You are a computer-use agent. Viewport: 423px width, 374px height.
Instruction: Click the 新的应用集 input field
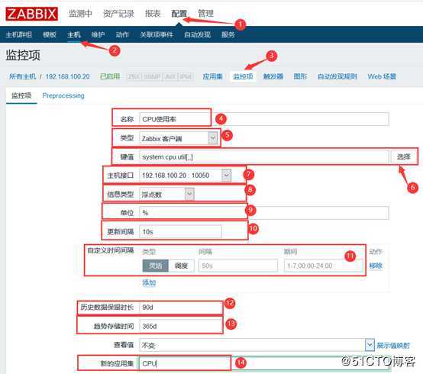pos(264,363)
